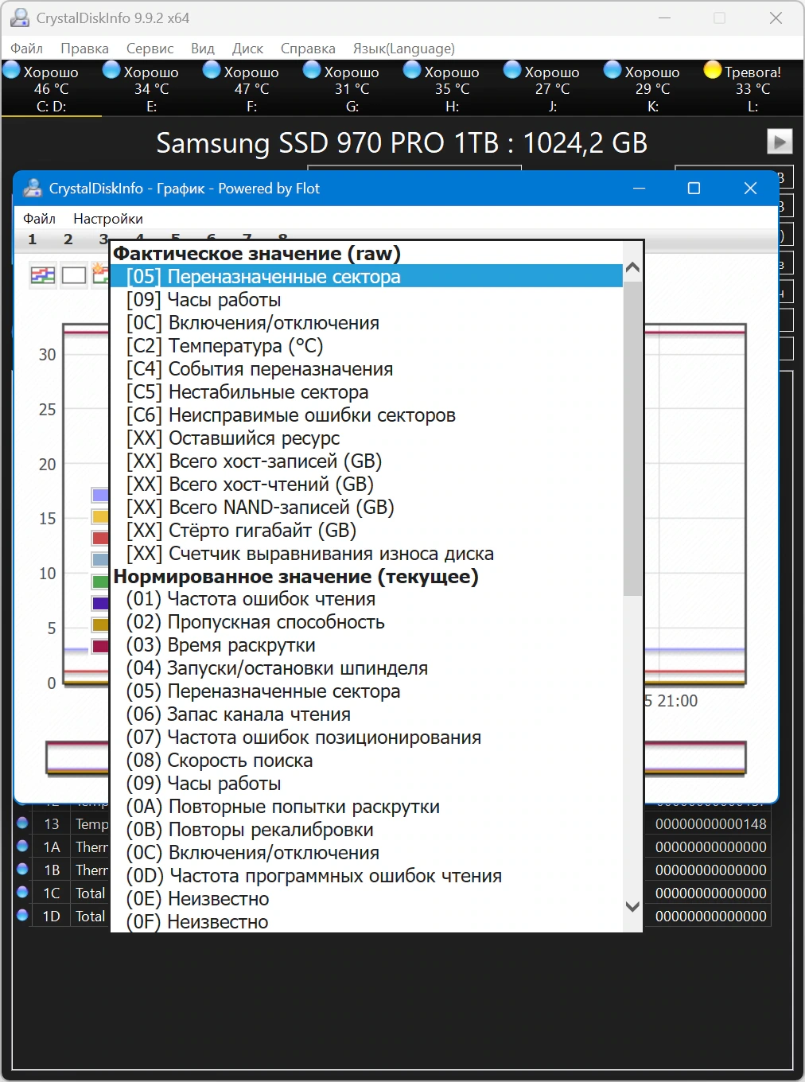805x1082 pixels.
Task: Choose [XX] Оставшийся ресурс option
Action: coord(367,438)
